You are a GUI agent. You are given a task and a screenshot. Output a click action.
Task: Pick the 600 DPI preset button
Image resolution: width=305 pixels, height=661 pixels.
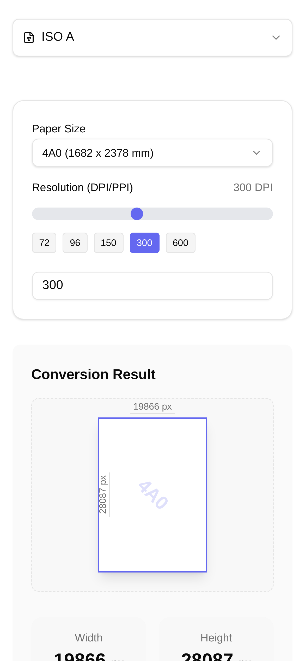point(180,243)
